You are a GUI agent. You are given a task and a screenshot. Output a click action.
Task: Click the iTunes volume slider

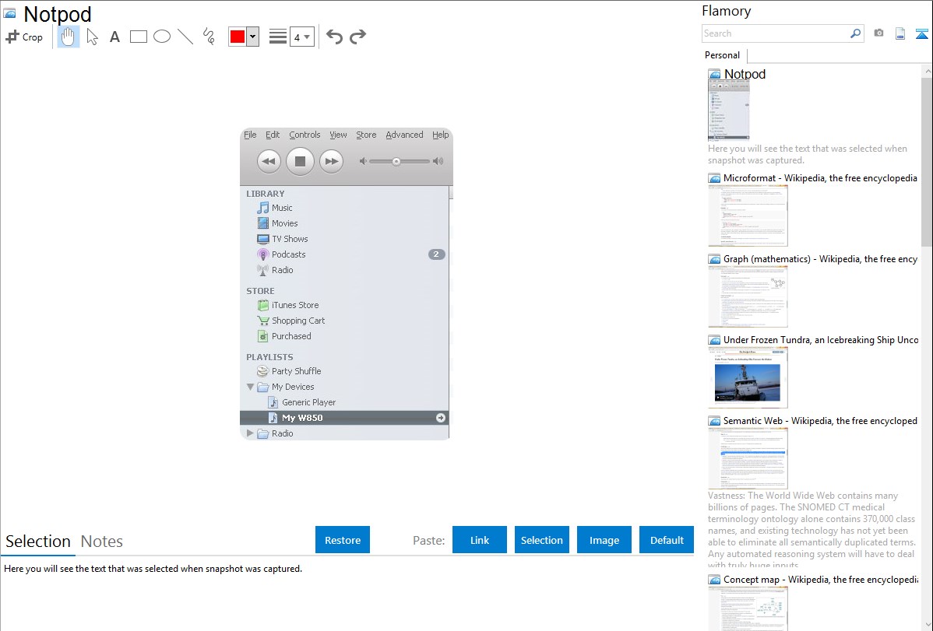[x=399, y=161]
